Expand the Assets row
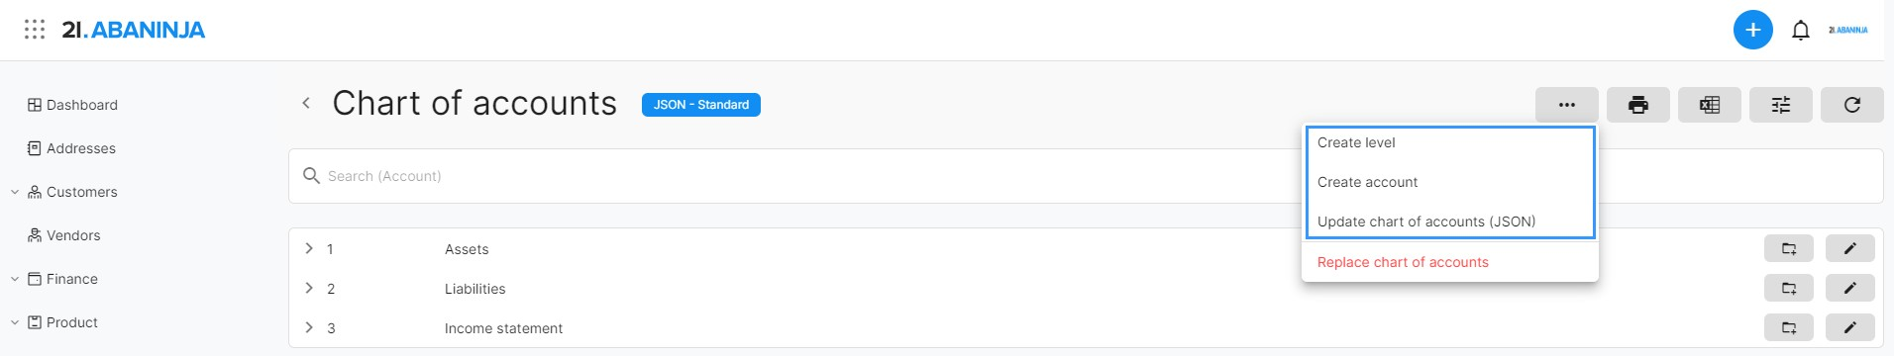The image size is (1894, 356). click(309, 248)
